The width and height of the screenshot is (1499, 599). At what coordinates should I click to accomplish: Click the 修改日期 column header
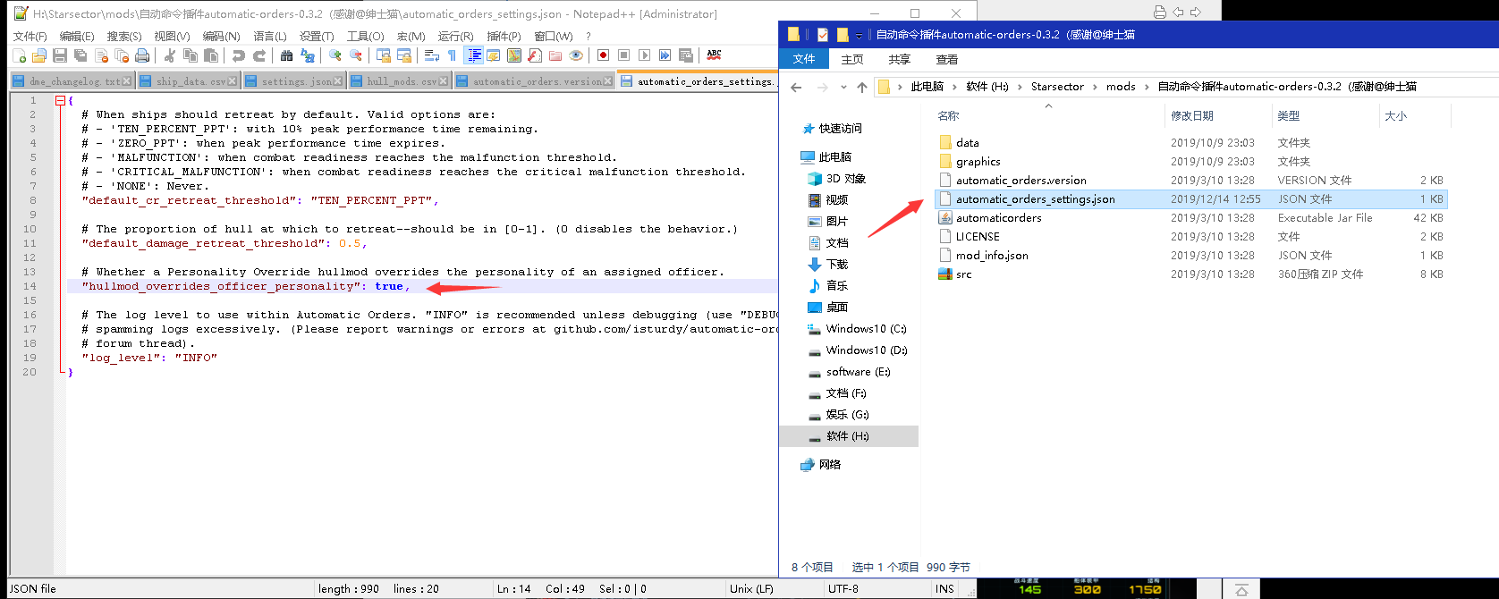point(1192,116)
